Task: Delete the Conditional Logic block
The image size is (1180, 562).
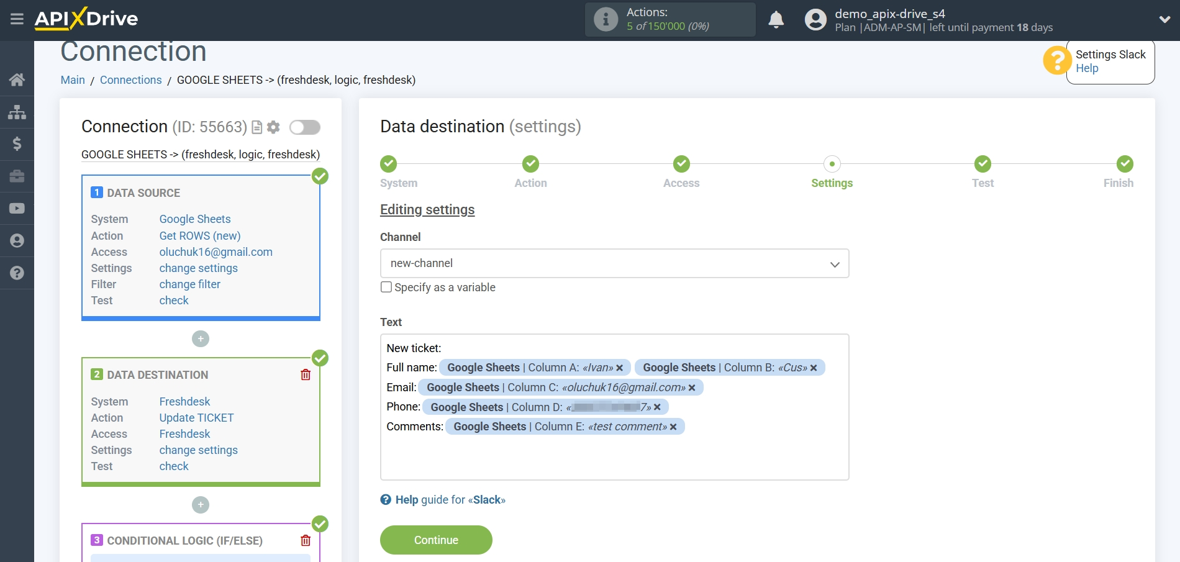Action: (x=306, y=540)
